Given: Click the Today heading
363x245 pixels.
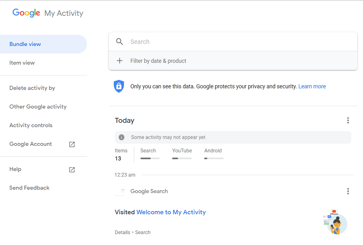Looking at the screenshot, I should tap(125, 120).
